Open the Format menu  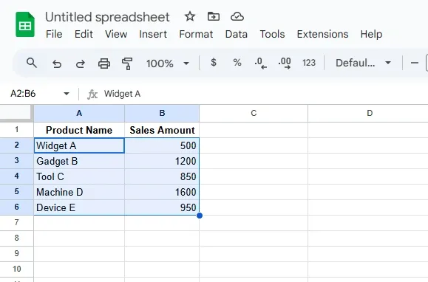(x=196, y=34)
